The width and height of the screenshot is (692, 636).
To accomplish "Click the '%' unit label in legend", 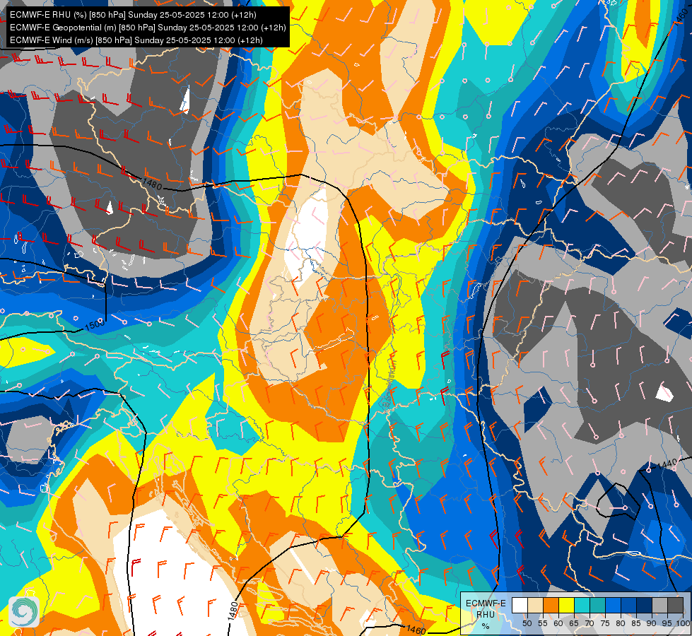I will coord(486,626).
